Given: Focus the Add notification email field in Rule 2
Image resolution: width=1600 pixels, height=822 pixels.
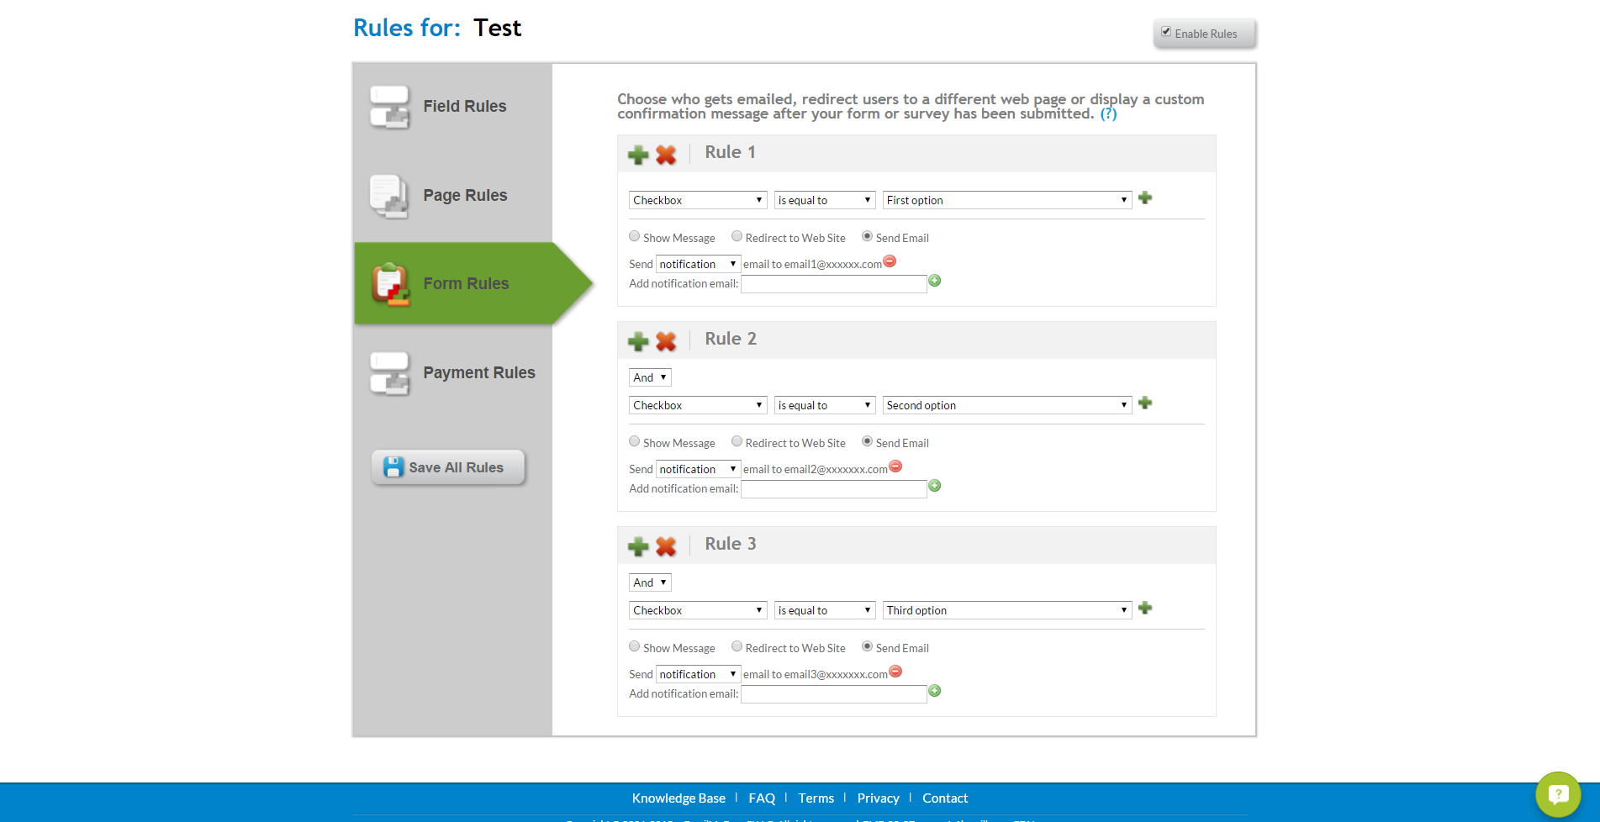Looking at the screenshot, I should (x=834, y=489).
